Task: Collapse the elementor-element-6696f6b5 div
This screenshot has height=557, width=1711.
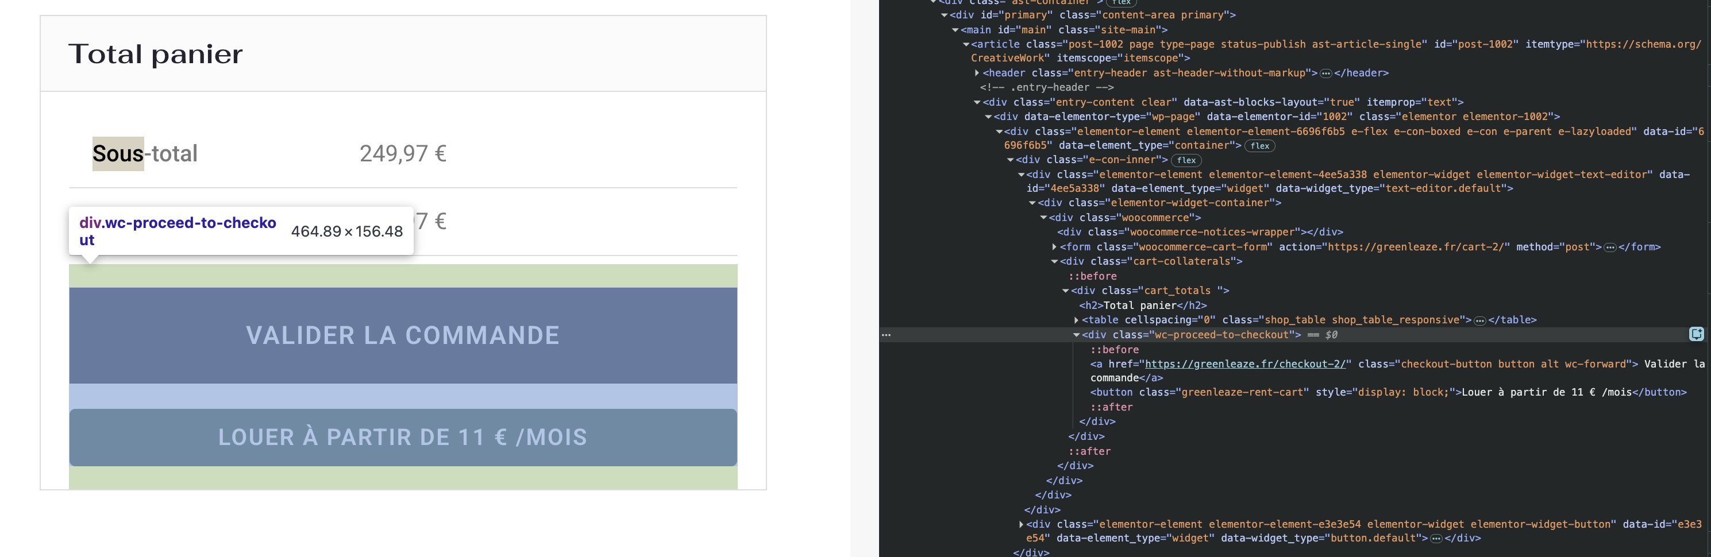Action: point(999,131)
